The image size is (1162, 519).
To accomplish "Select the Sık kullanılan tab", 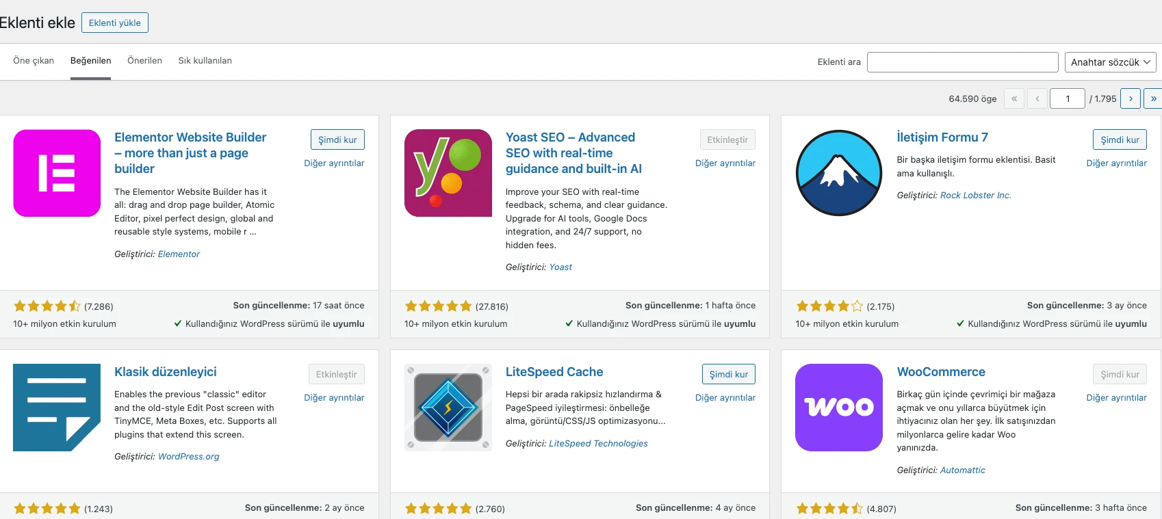I will click(x=205, y=60).
